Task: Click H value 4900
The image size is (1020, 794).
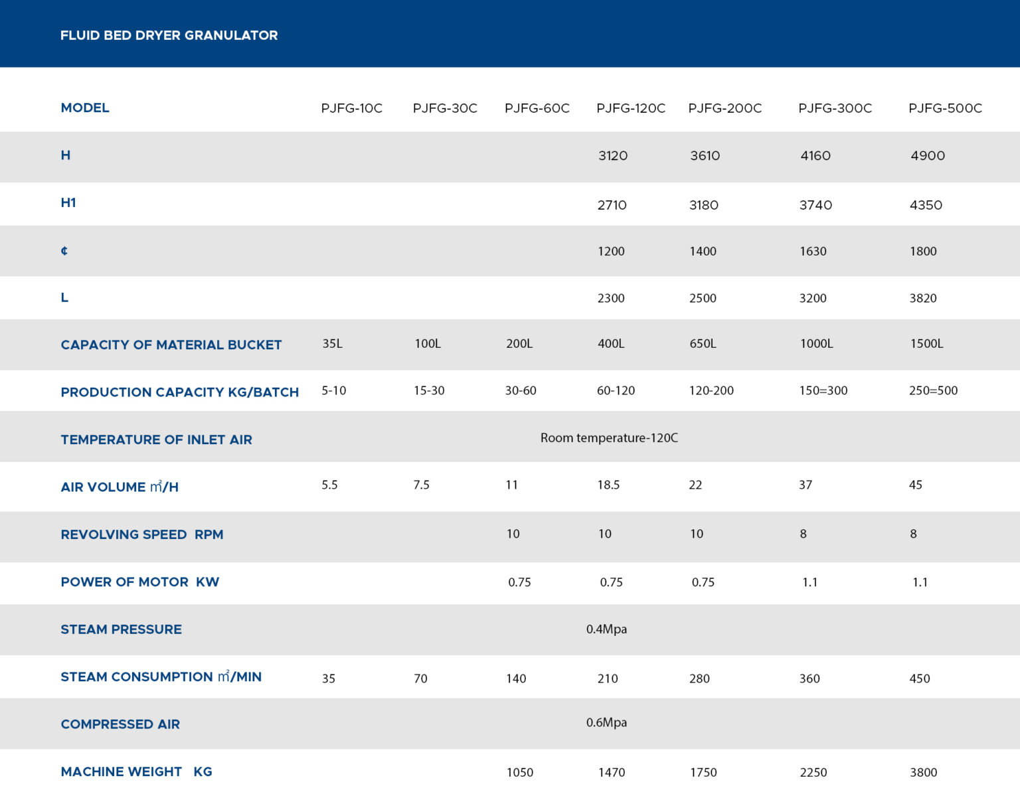Action: (928, 155)
